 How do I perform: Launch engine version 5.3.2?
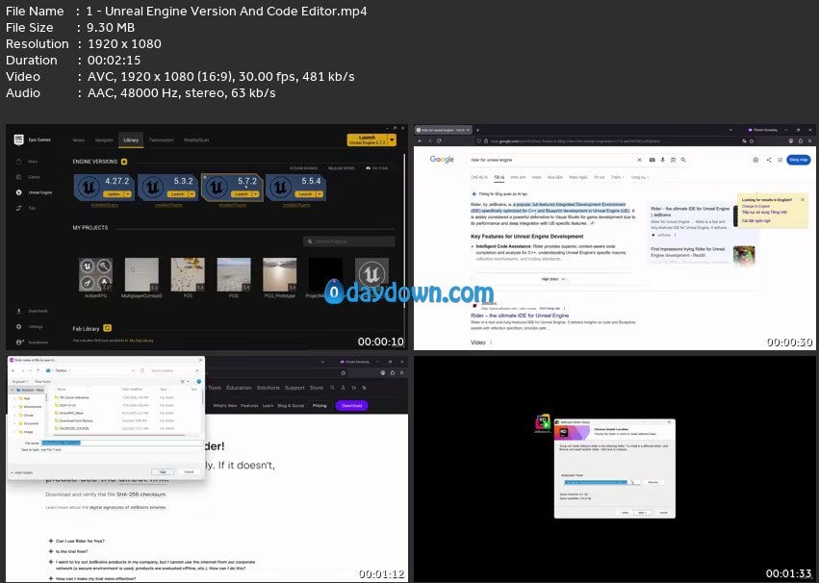point(178,194)
